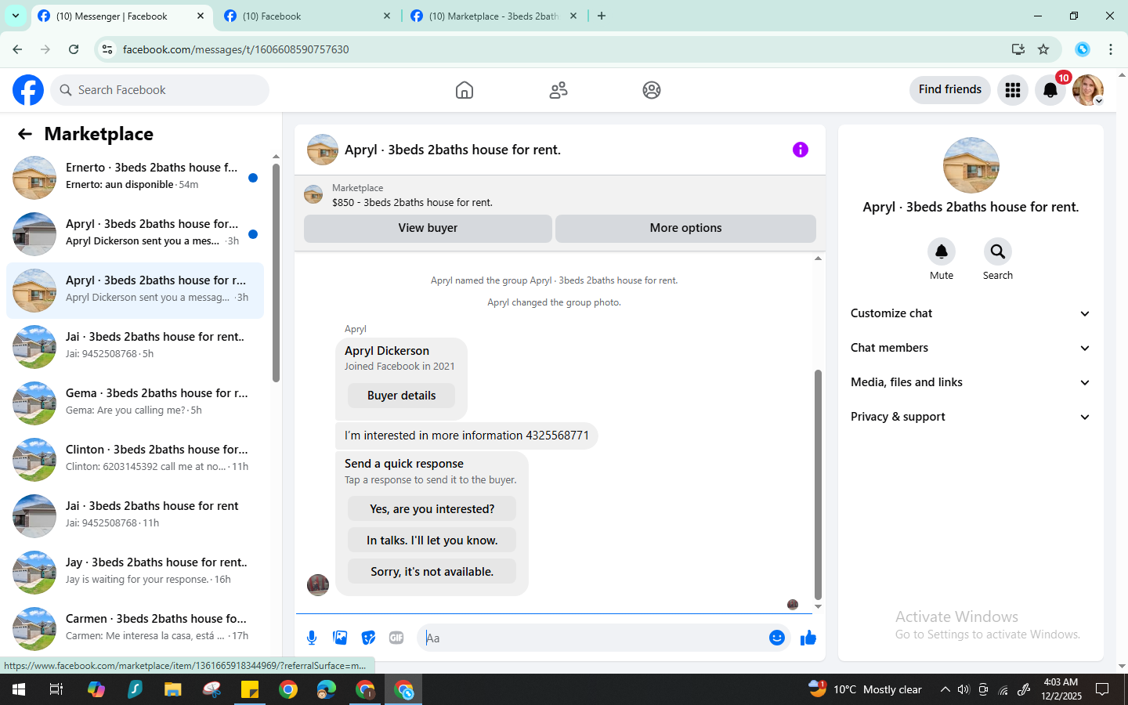1128x705 pixels.
Task: Open Ernerto conversation in list
Action: (x=135, y=178)
